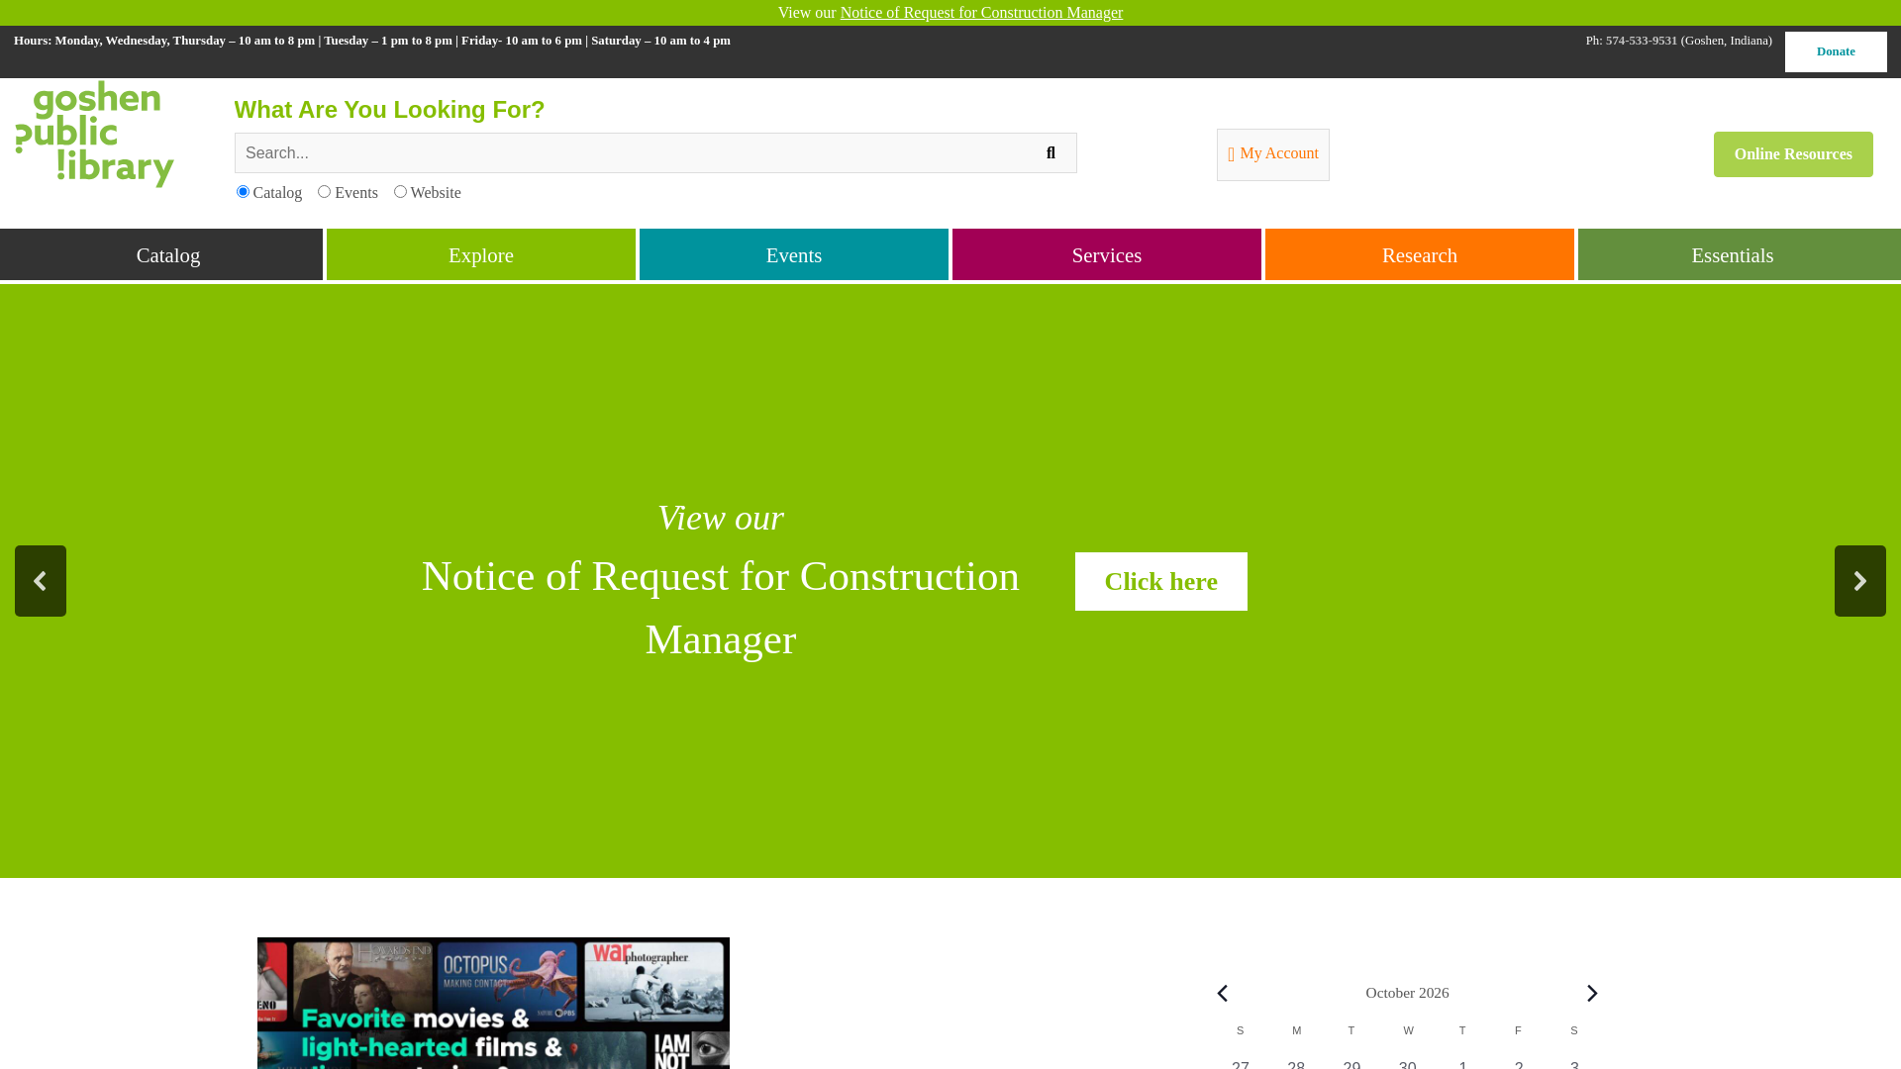The height and width of the screenshot is (1069, 1901).
Task: Click the carousel title 'Notice of Request for Construction Manager'
Action: pyautogui.click(x=721, y=608)
